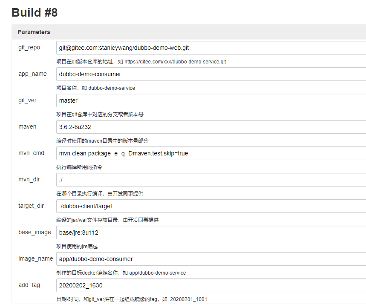The width and height of the screenshot is (366, 307).
Task: Click the hint '项目使用的jre底包'
Action: [77, 246]
